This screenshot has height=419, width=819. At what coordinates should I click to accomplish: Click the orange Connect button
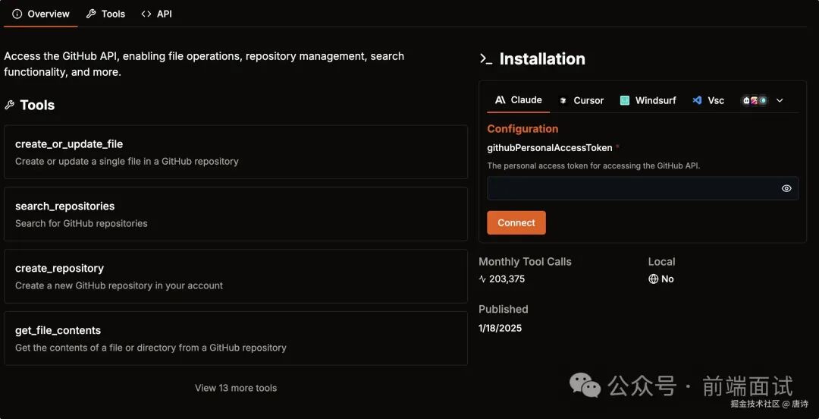click(516, 223)
